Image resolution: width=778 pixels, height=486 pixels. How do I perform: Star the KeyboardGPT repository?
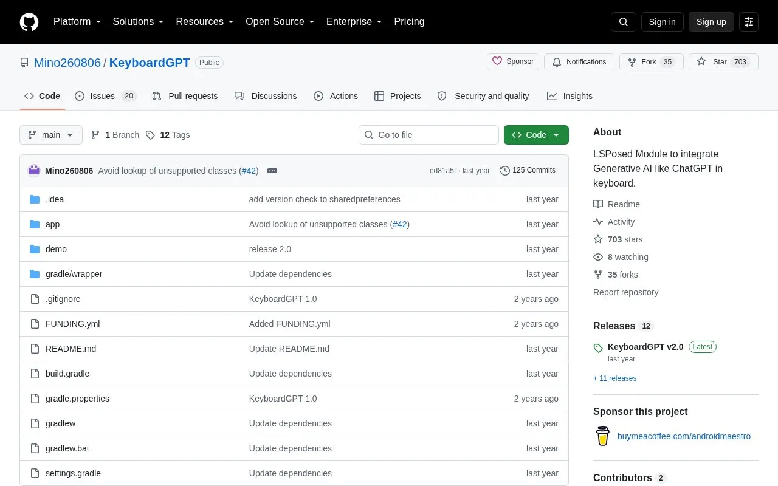click(723, 62)
